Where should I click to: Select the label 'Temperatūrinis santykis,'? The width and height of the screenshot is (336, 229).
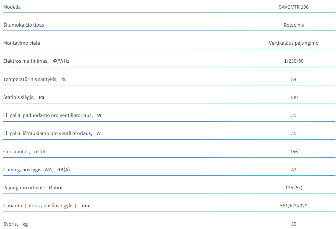click(30, 79)
